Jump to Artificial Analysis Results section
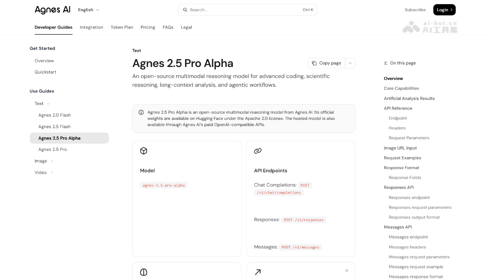Screen dimensions: 496x279 [409, 98]
